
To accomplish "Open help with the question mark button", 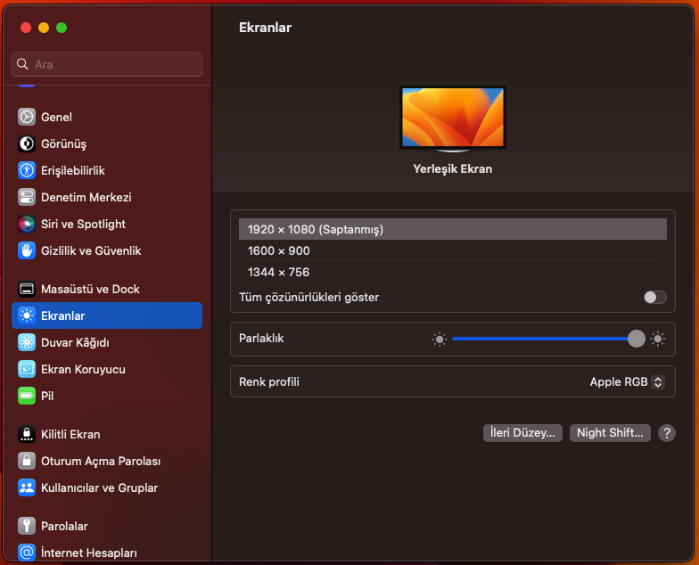I will [x=667, y=433].
